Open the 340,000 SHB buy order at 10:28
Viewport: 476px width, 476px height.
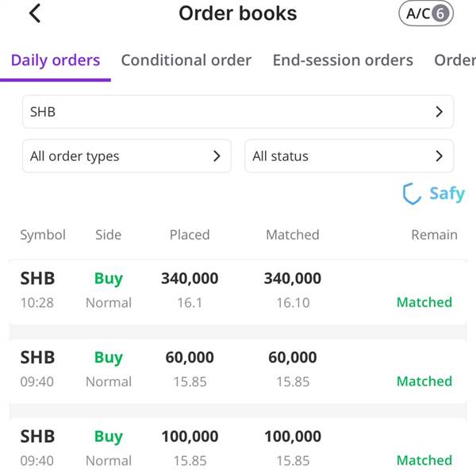click(x=238, y=291)
